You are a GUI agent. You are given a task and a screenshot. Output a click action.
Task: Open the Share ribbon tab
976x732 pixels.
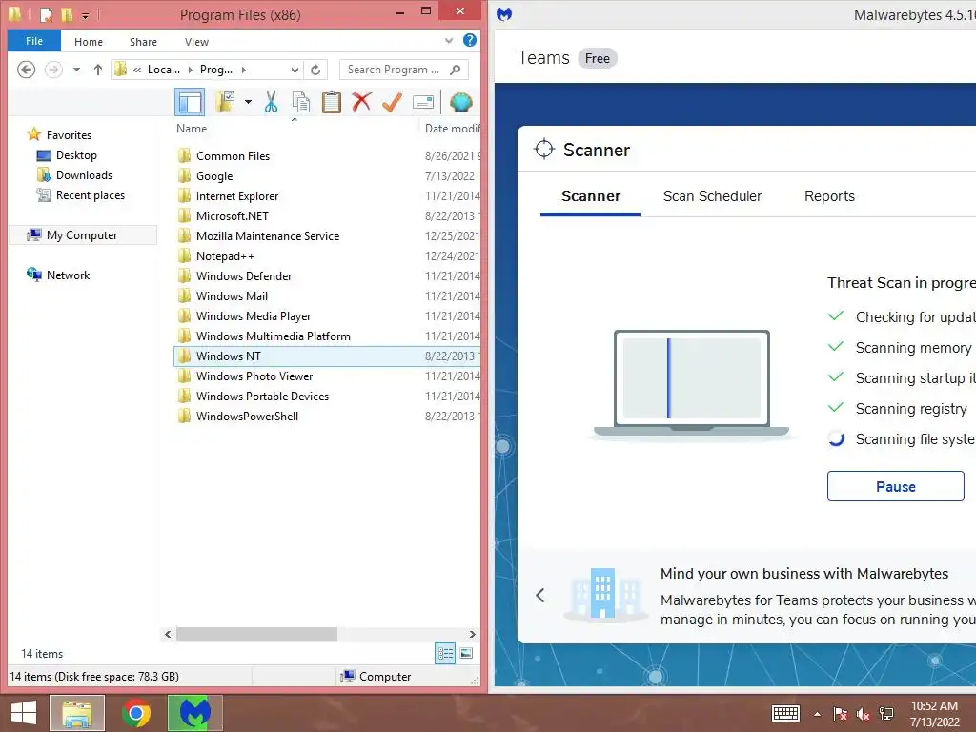click(143, 42)
